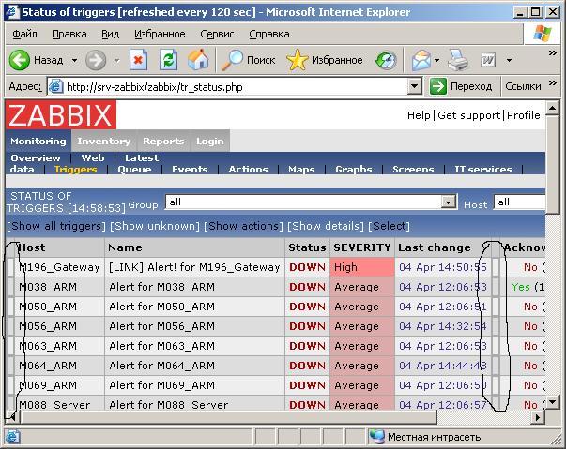Go to Overview submenu
The image size is (566, 449).
[36, 157]
